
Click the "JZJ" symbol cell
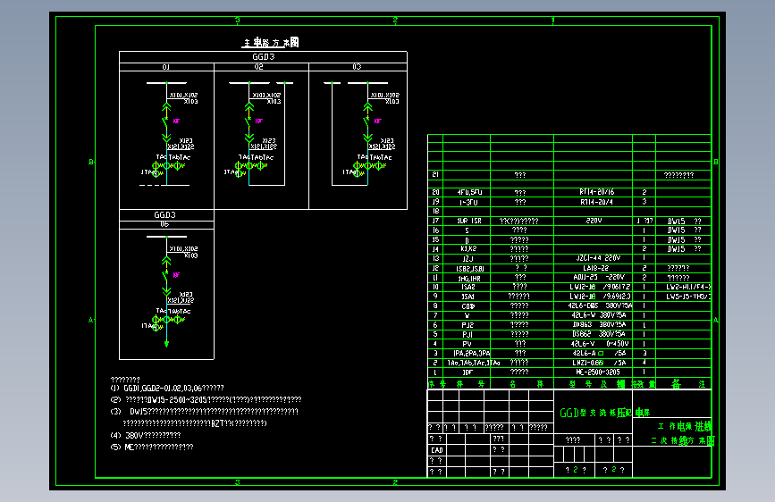point(468,258)
